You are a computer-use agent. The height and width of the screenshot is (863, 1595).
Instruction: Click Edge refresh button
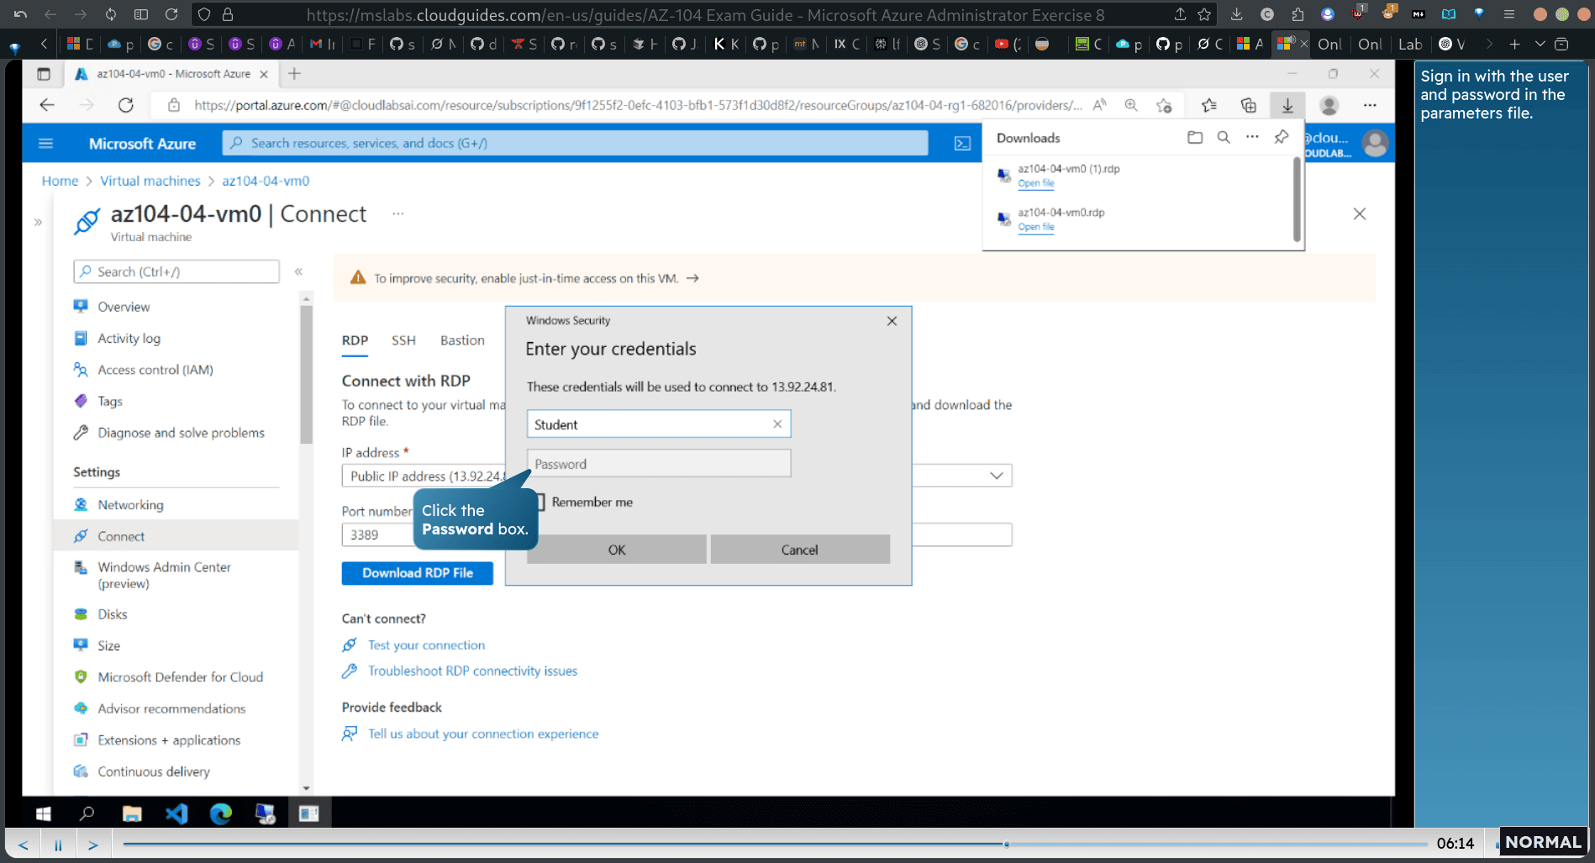click(126, 105)
